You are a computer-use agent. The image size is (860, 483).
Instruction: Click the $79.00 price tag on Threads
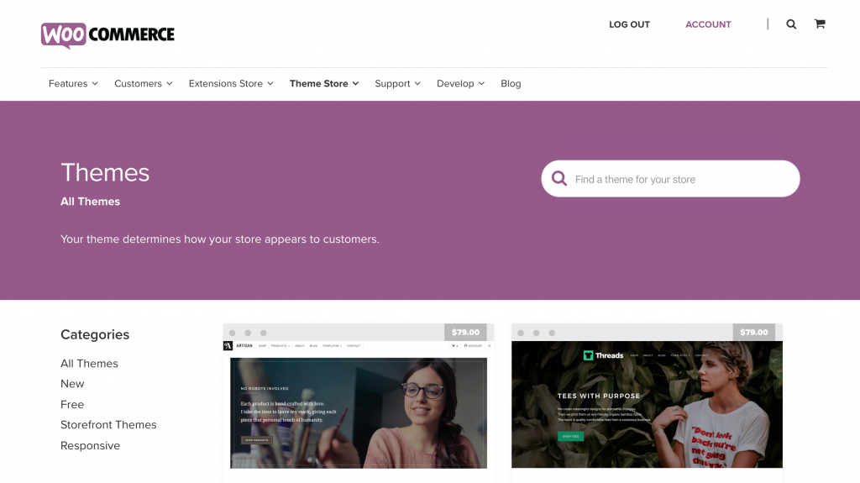(x=753, y=332)
